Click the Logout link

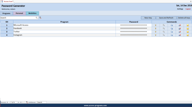click(x=188, y=9)
